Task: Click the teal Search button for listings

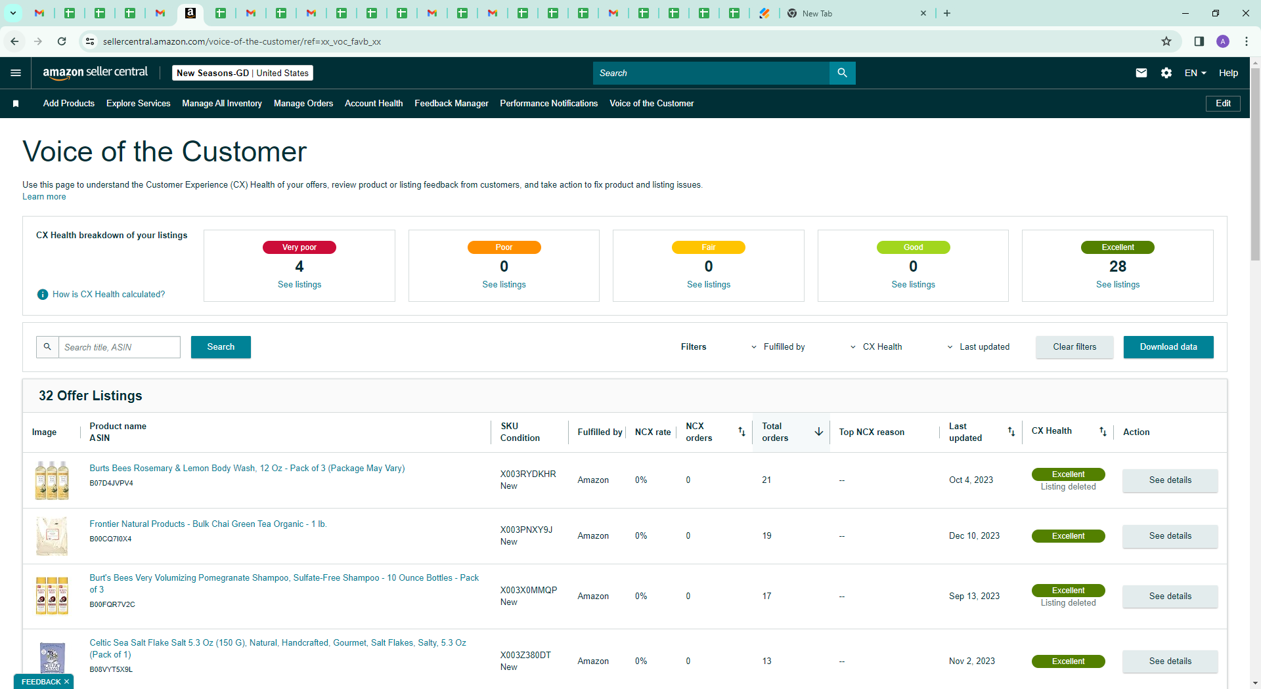Action: pos(221,347)
